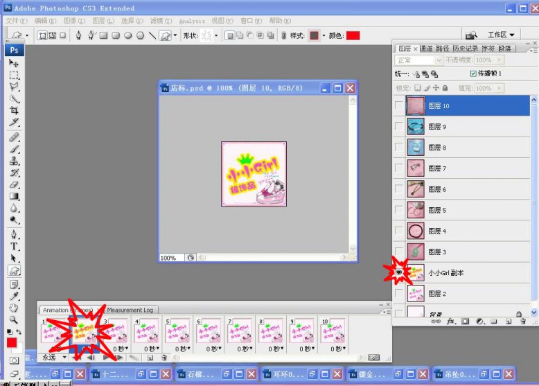Screen dimensions: 539x386
Task: Open the 文件 menu
Action: (16, 21)
